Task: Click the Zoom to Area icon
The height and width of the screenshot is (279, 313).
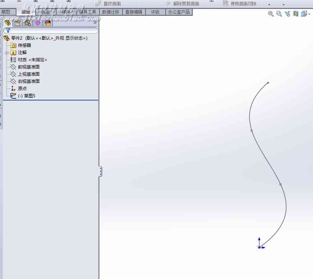Action: pyautogui.click(x=279, y=14)
